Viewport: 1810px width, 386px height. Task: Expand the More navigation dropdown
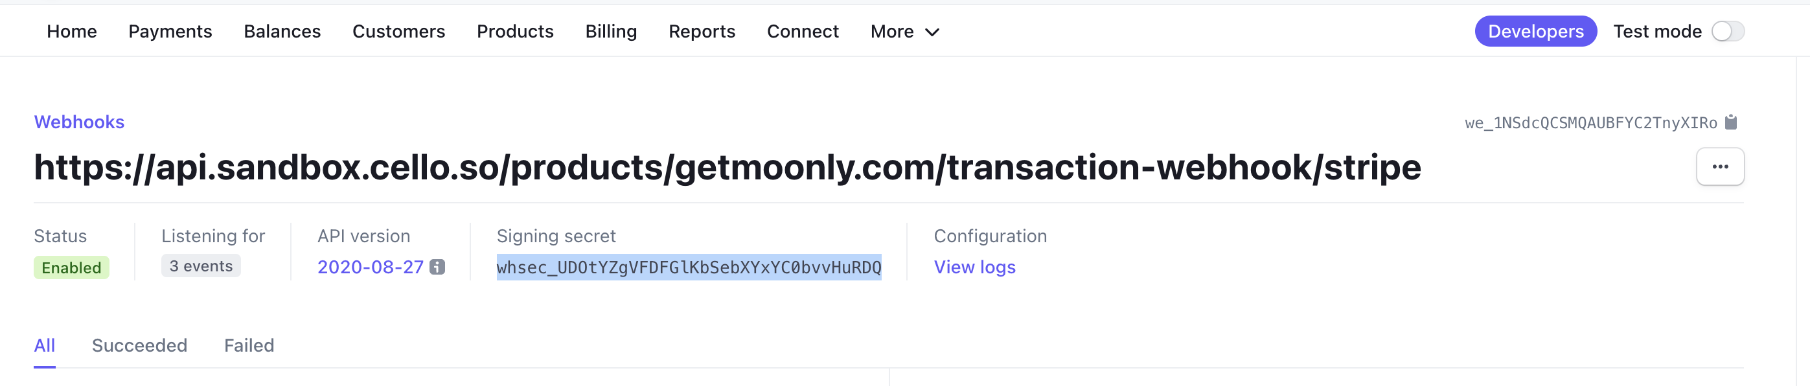(x=905, y=32)
